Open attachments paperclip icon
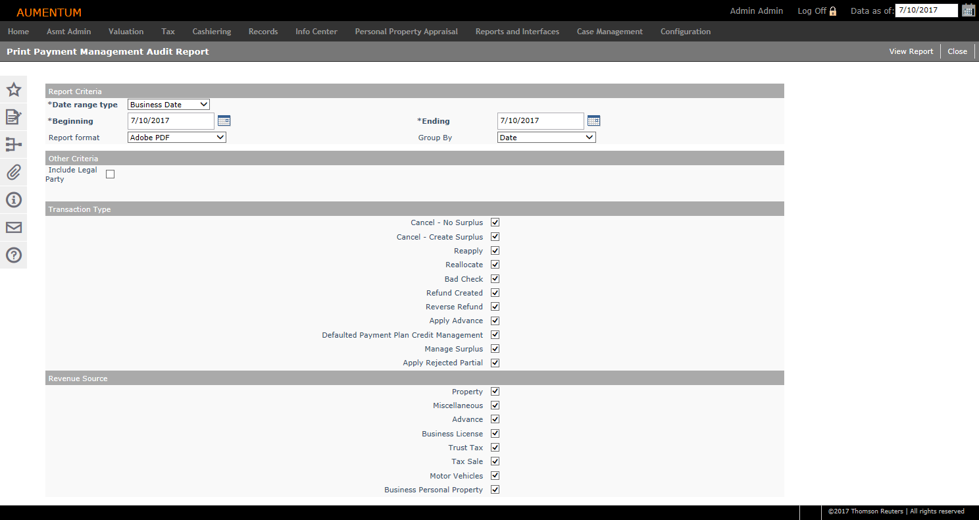Screen dimensions: 979x520 pyautogui.click(x=13, y=172)
